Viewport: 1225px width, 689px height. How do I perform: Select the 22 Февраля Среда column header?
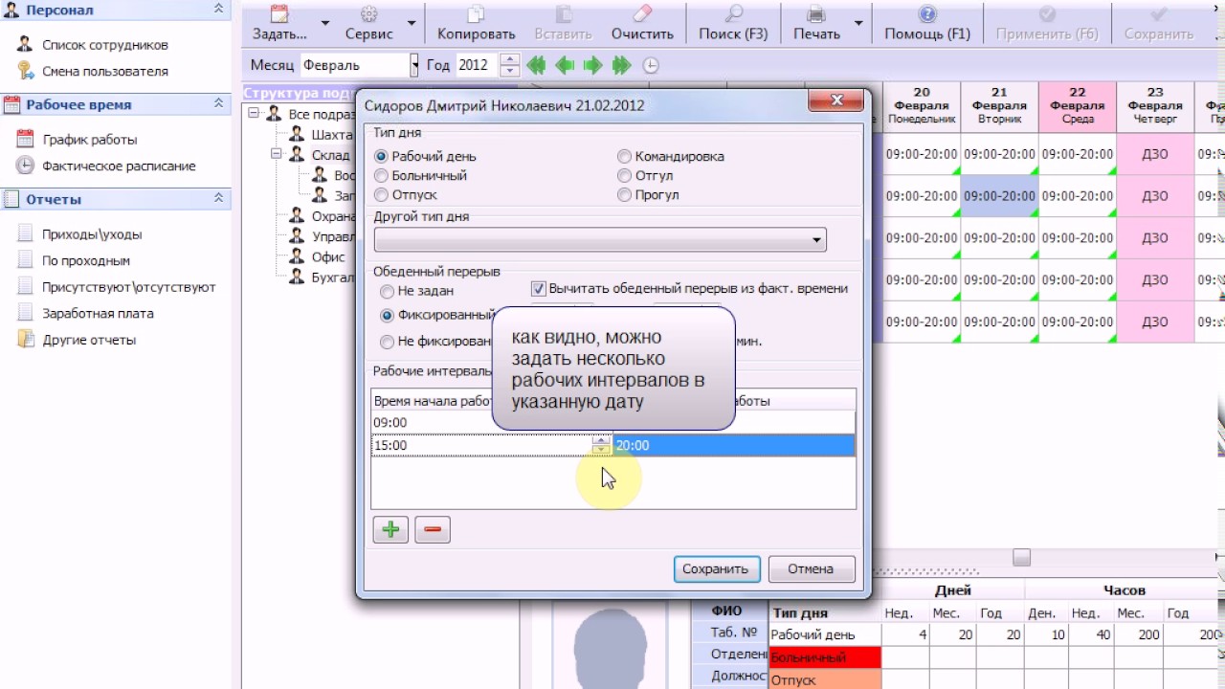point(1078,106)
